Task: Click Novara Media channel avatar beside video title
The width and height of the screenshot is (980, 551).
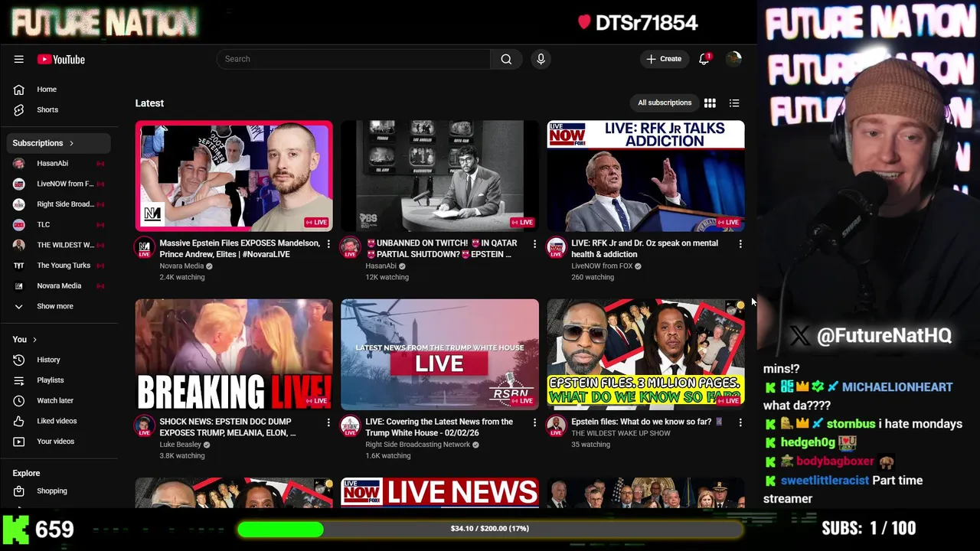Action: pos(145,248)
